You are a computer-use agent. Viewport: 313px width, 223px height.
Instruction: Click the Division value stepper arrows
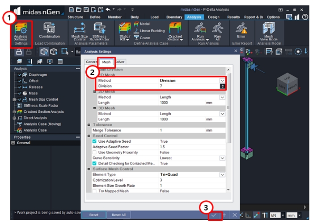pos(222,86)
